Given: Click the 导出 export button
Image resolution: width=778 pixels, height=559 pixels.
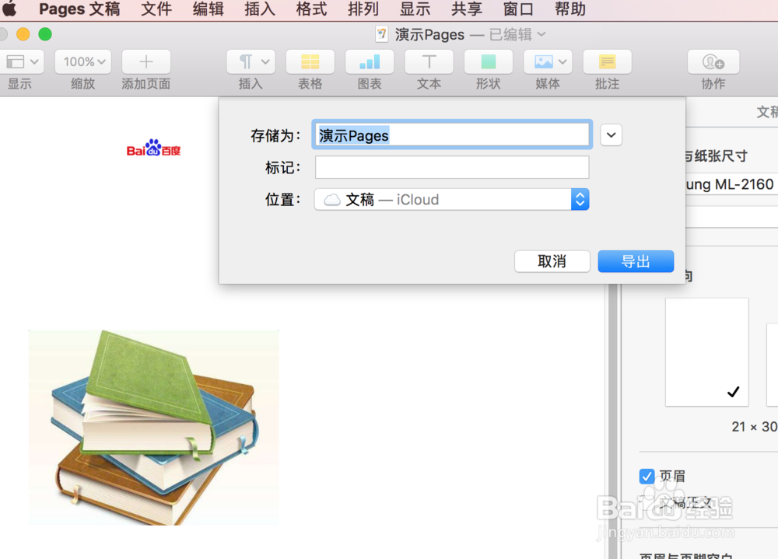Looking at the screenshot, I should click(636, 261).
